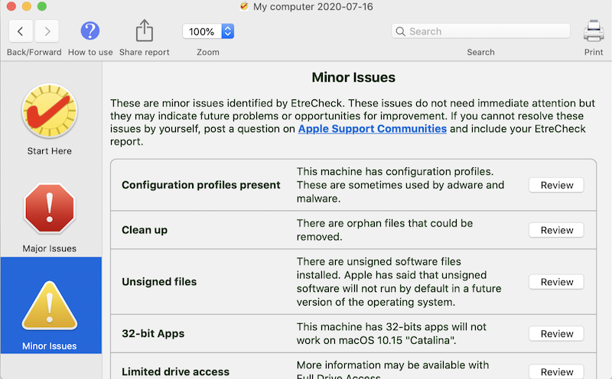Open the How to use help icon
The width and height of the screenshot is (612, 379).
click(90, 31)
